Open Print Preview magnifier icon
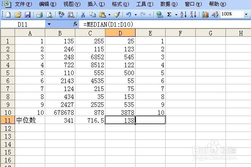Screen dimensions: 251x167 pos(49,15)
